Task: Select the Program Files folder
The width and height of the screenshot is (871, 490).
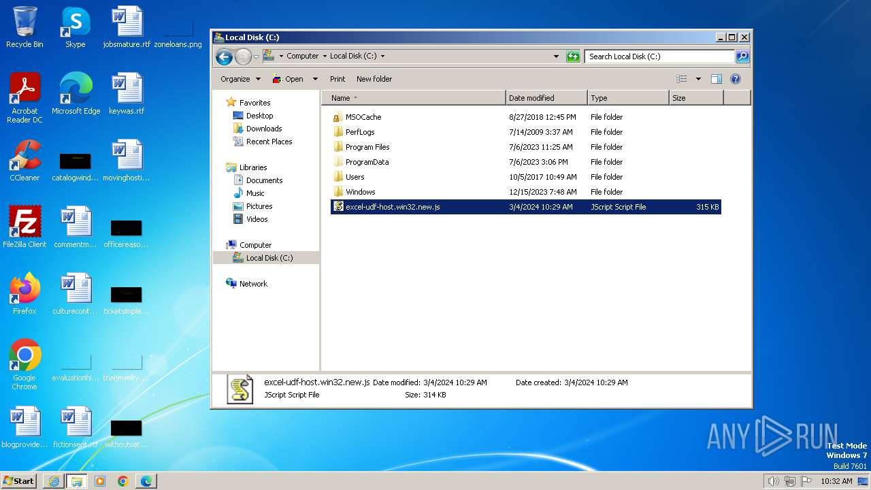Action: click(525, 147)
